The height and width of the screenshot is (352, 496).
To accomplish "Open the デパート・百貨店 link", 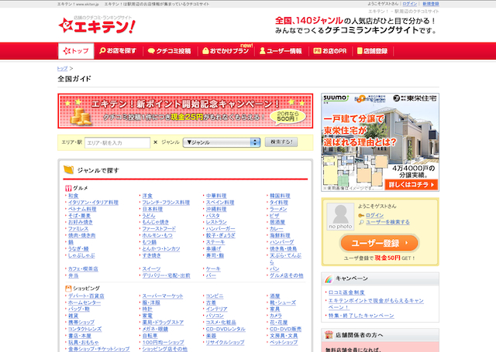I will [x=86, y=296].
